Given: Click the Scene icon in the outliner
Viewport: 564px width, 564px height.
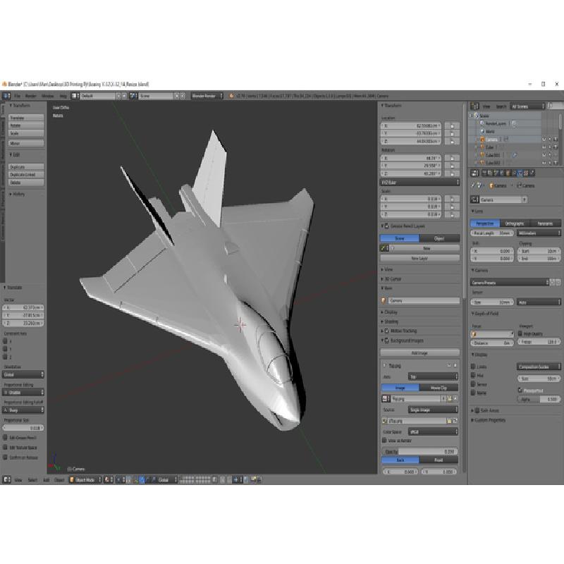Looking at the screenshot, I should pyautogui.click(x=477, y=116).
